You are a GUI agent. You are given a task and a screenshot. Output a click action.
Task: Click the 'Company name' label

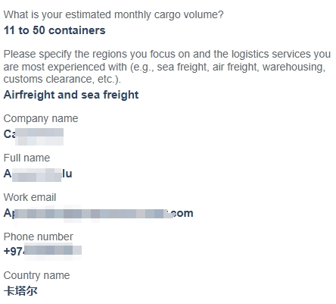(x=41, y=118)
